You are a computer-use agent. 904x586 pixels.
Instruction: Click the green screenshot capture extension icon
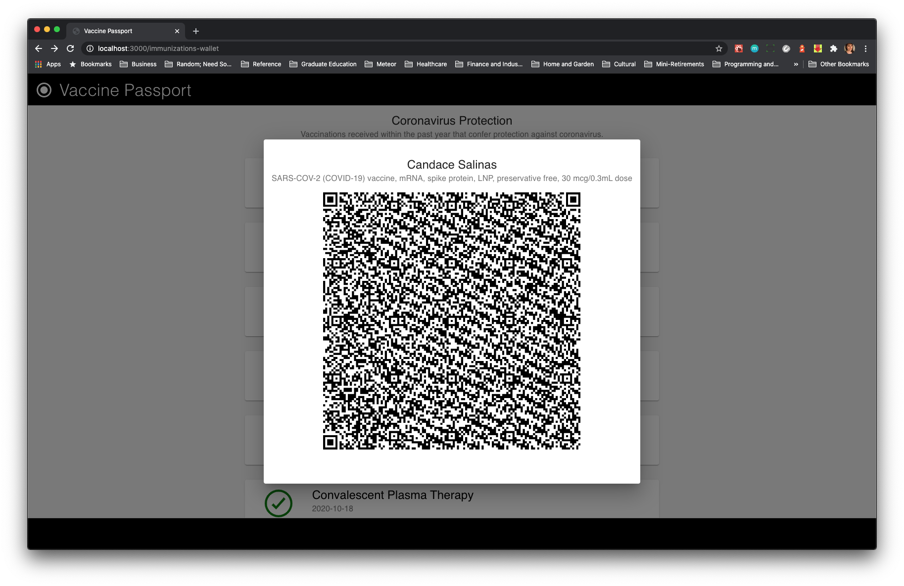[770, 48]
